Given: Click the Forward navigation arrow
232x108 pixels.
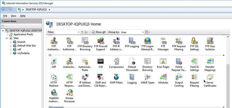Looking at the screenshot, I should click(10, 10).
